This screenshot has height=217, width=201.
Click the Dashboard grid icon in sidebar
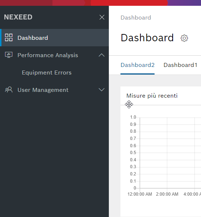coord(9,38)
